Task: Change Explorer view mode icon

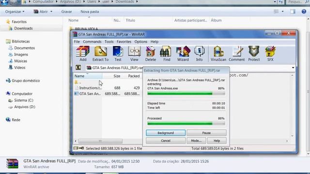Action: point(276,12)
